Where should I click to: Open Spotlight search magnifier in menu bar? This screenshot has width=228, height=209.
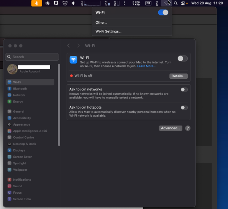(x=176, y=3)
